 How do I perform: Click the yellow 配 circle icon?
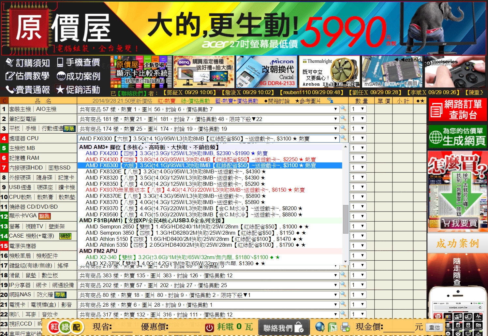pyautogui.click(x=77, y=327)
